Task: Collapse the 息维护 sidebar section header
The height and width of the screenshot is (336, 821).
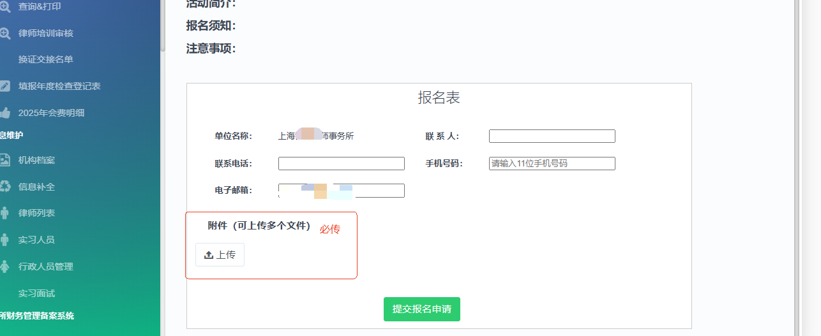Action: click(12, 135)
